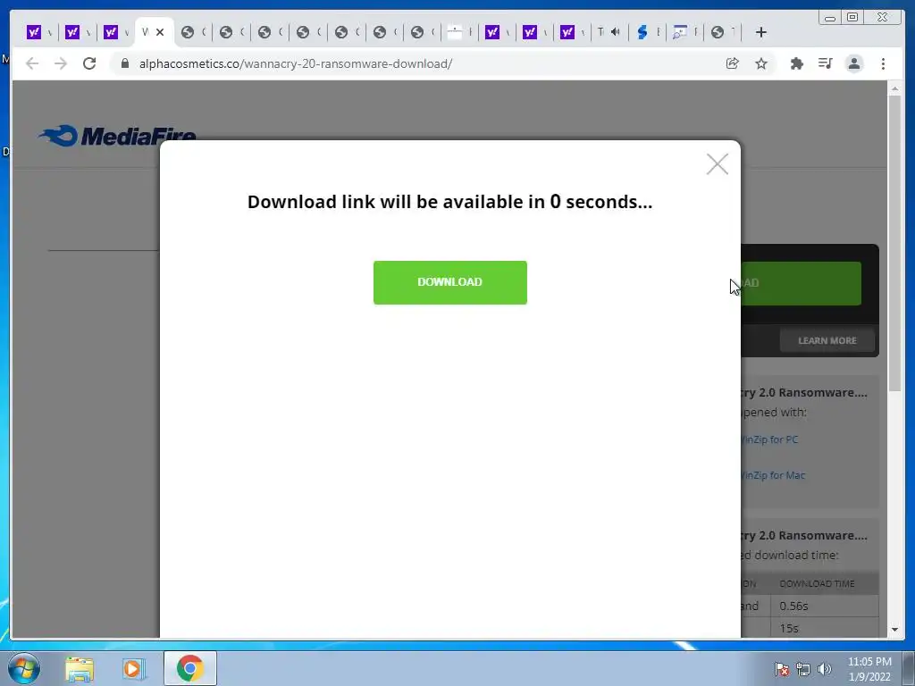This screenshot has height=686, width=915.
Task: Switch to the leftmost Yahoo tab
Action: pos(38,32)
